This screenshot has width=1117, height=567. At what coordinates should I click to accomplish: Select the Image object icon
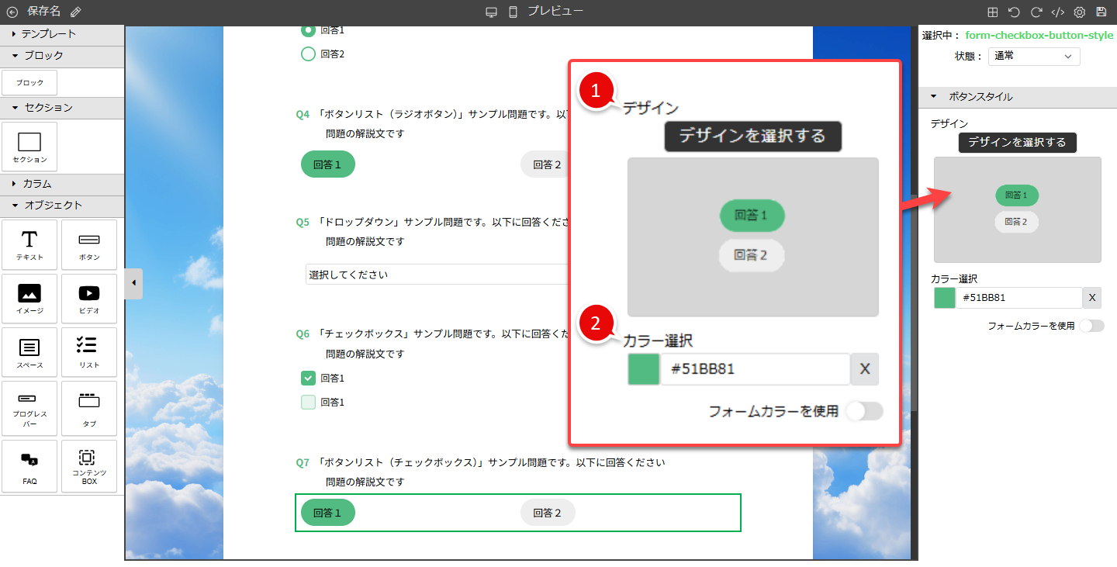[29, 298]
